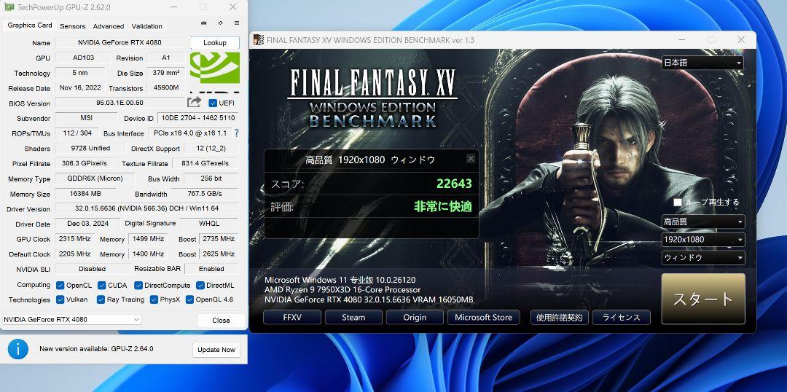Toggle the Ray Tracing checkbox

click(102, 299)
